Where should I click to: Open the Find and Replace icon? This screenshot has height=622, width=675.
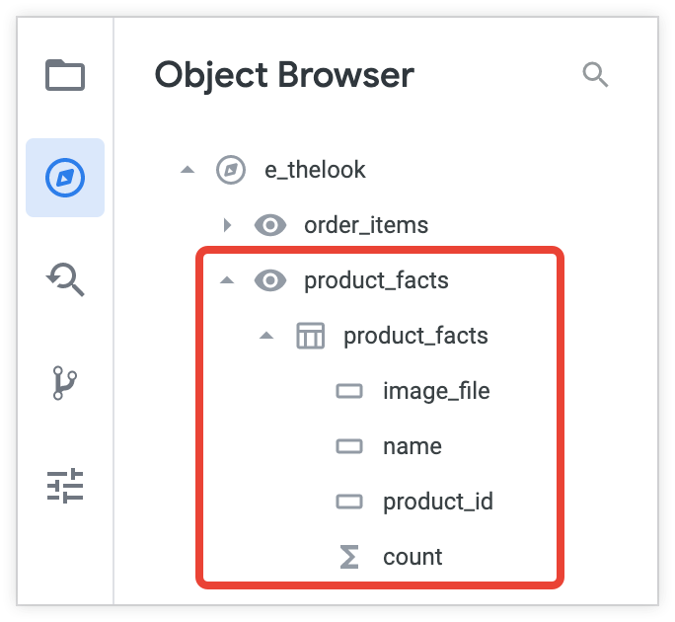(x=65, y=280)
